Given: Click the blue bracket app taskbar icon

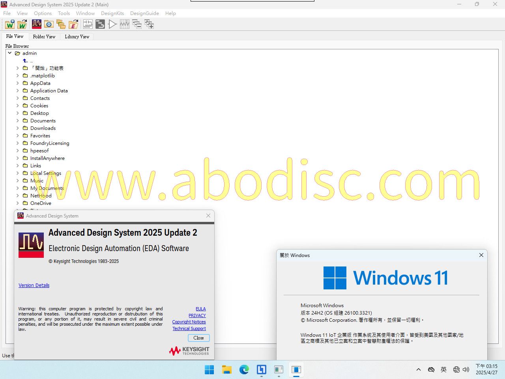Looking at the screenshot, I should (x=261, y=370).
